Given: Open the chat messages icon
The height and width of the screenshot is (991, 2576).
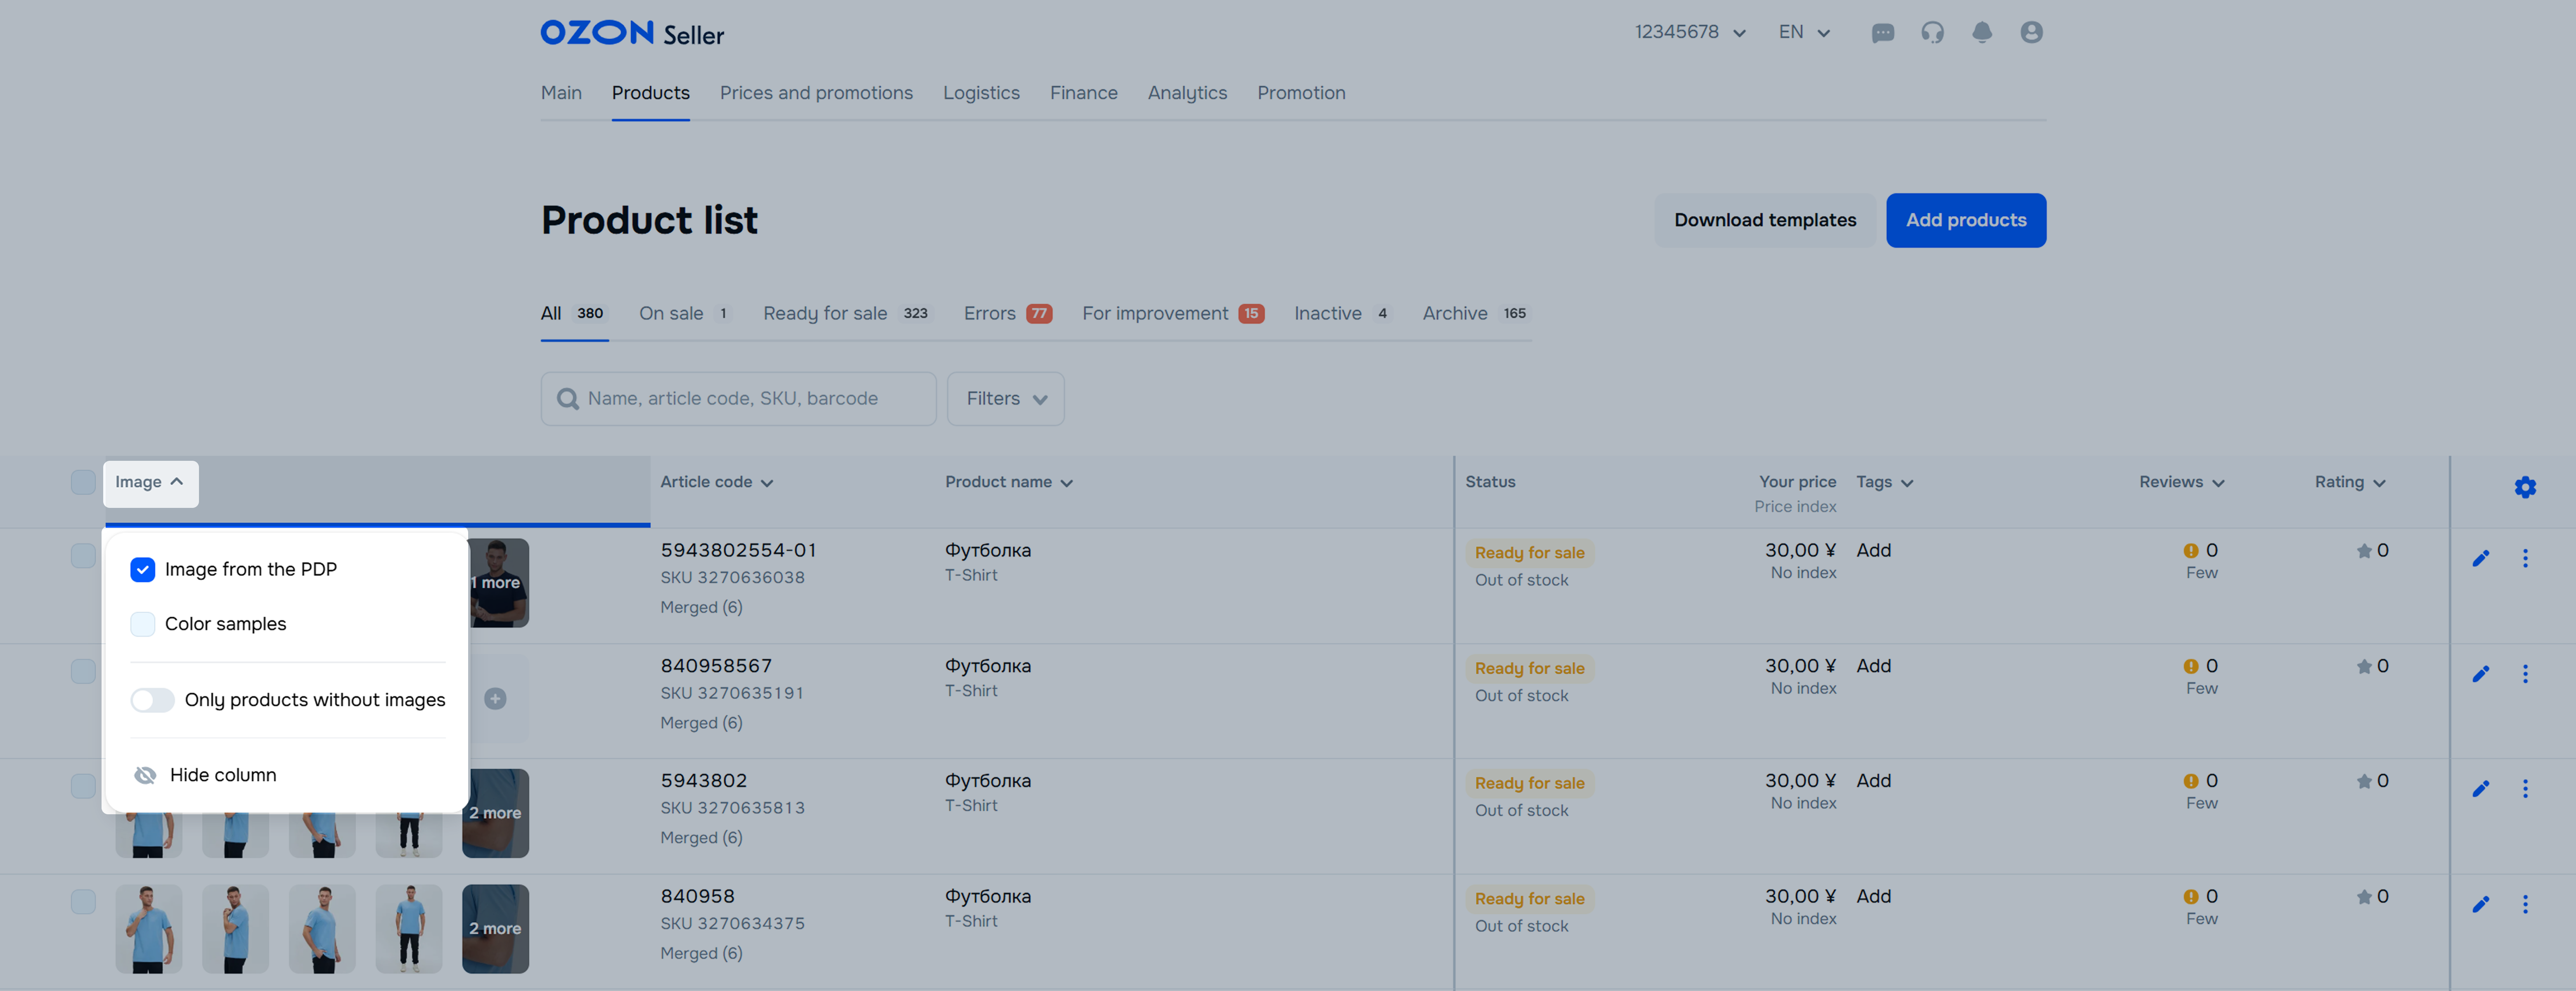Looking at the screenshot, I should [1882, 33].
